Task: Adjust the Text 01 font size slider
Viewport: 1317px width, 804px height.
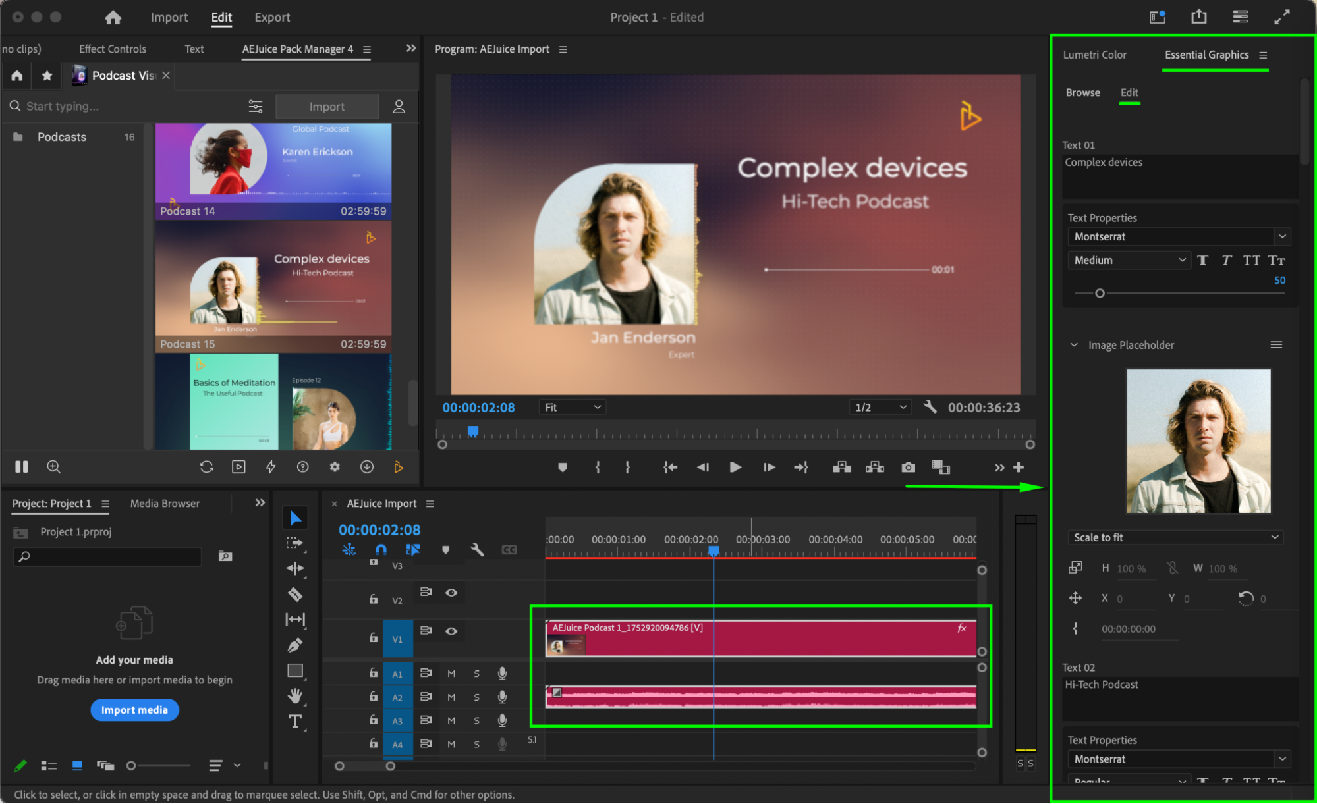Action: point(1100,294)
